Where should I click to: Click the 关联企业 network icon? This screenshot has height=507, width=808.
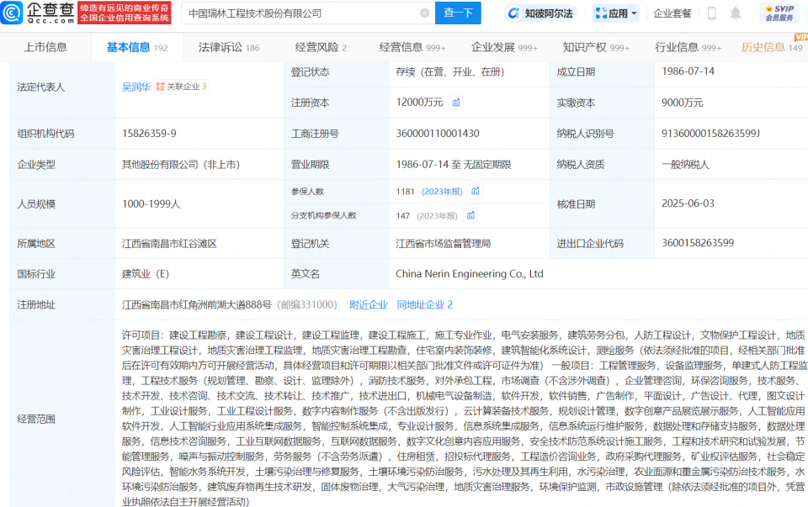160,87
